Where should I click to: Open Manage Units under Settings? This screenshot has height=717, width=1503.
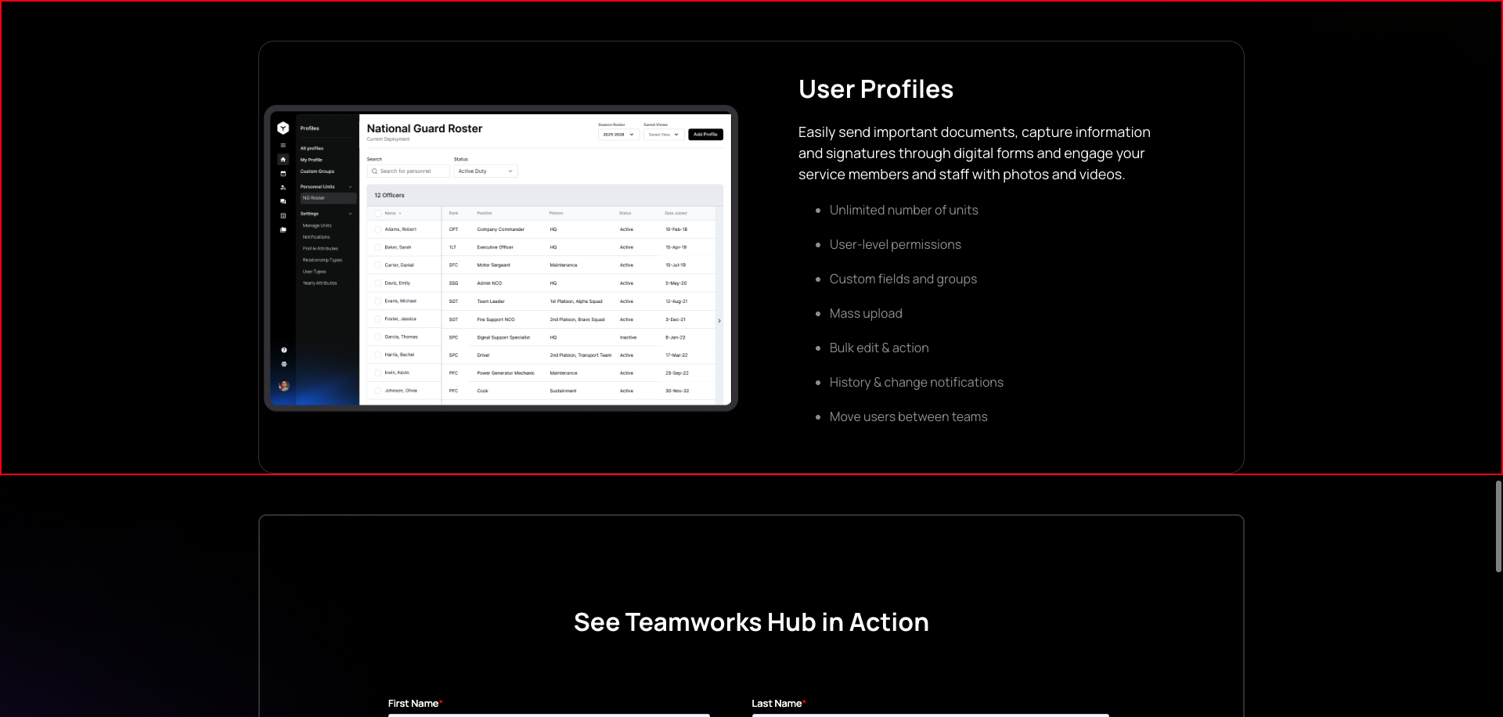tap(317, 225)
